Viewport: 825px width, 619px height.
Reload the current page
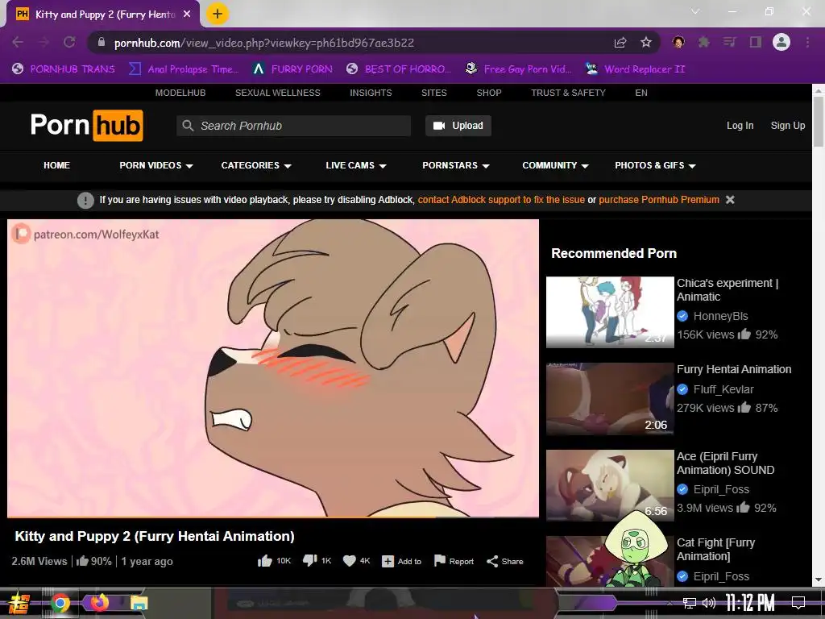(x=69, y=42)
